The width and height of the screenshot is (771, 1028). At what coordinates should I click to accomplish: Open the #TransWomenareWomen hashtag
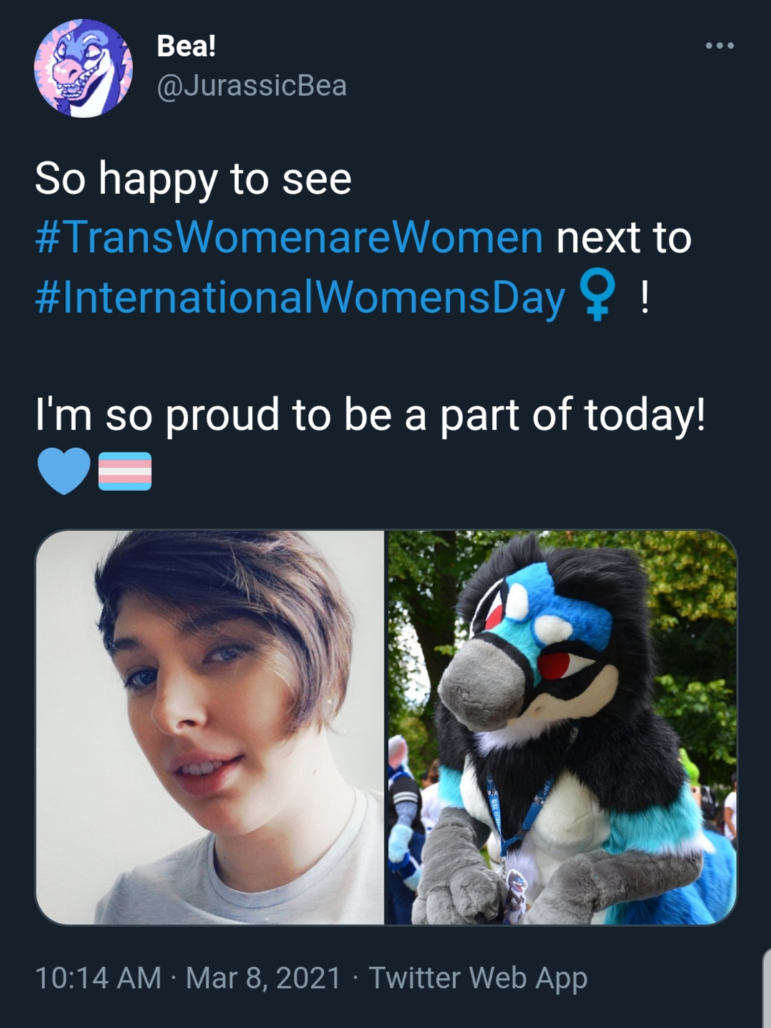coord(289,238)
